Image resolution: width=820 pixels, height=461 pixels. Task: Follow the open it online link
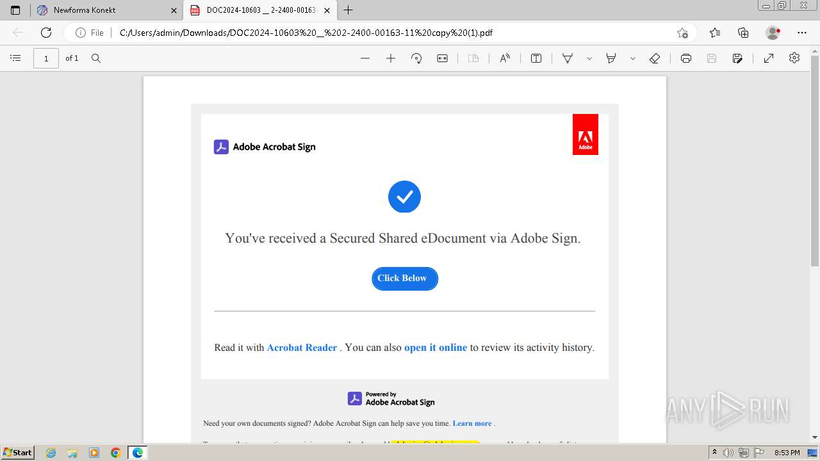(x=436, y=348)
